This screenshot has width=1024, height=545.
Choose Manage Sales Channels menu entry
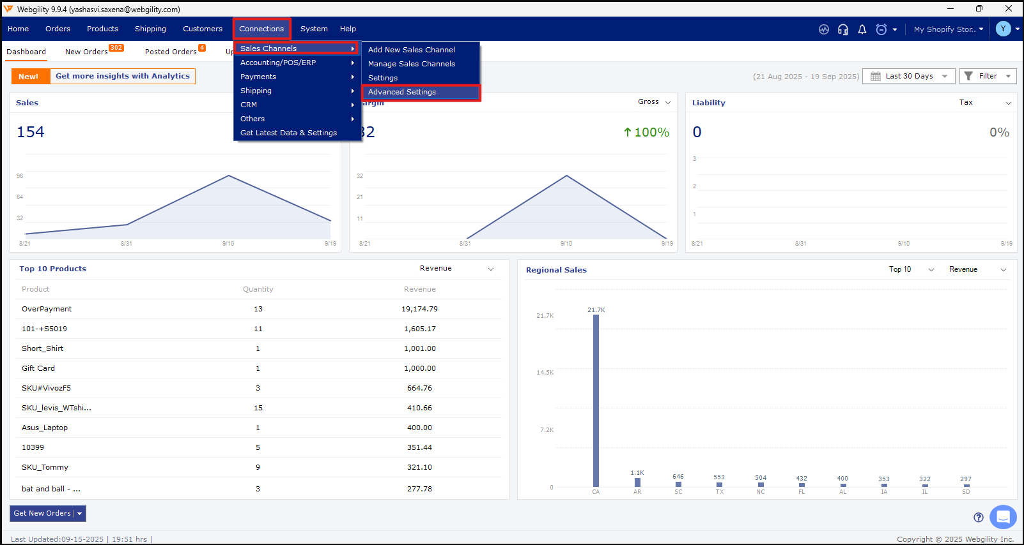click(412, 64)
